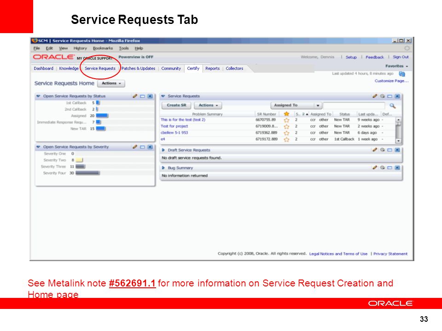This screenshot has width=442, height=331.
Task: Click the Assigned bar showing 20 requests
Action: pyautogui.click(x=102, y=116)
